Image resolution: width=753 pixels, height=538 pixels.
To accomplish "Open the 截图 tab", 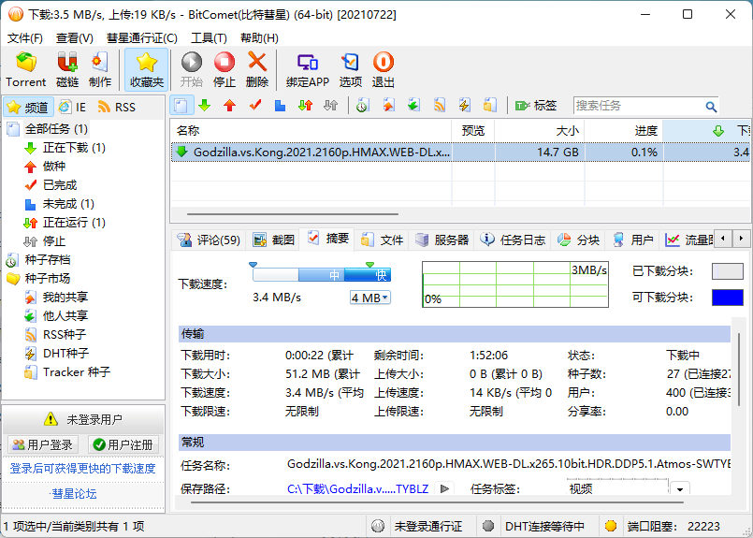I will coord(274,240).
